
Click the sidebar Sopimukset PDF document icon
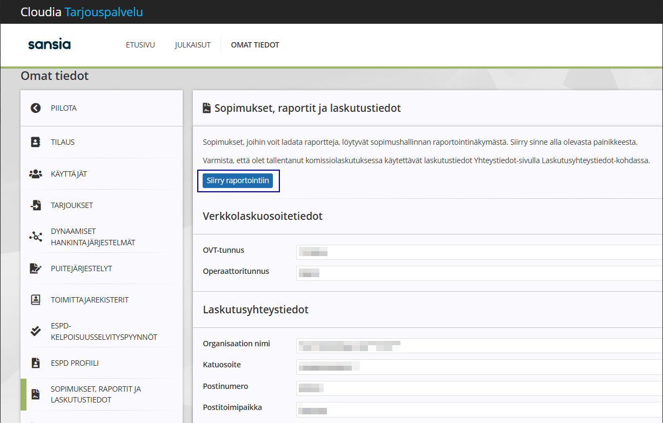[36, 394]
